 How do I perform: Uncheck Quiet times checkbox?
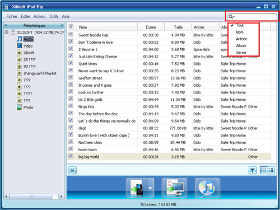pos(71,63)
